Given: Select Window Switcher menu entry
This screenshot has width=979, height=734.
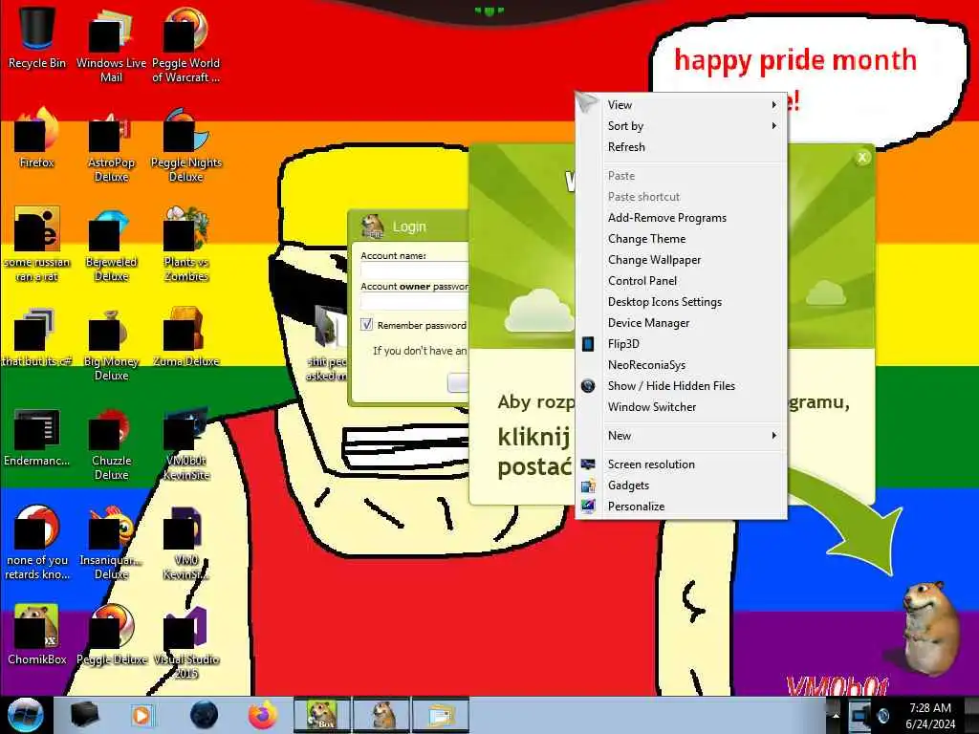Looking at the screenshot, I should 681,407.
